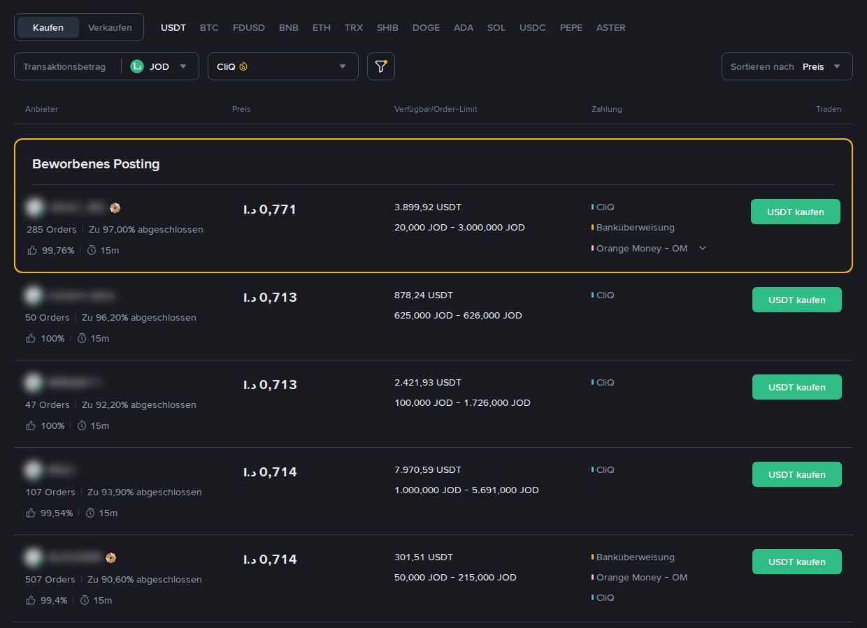Open the avatar of the 107 Orders seller
The image size is (867, 628).
click(33, 470)
